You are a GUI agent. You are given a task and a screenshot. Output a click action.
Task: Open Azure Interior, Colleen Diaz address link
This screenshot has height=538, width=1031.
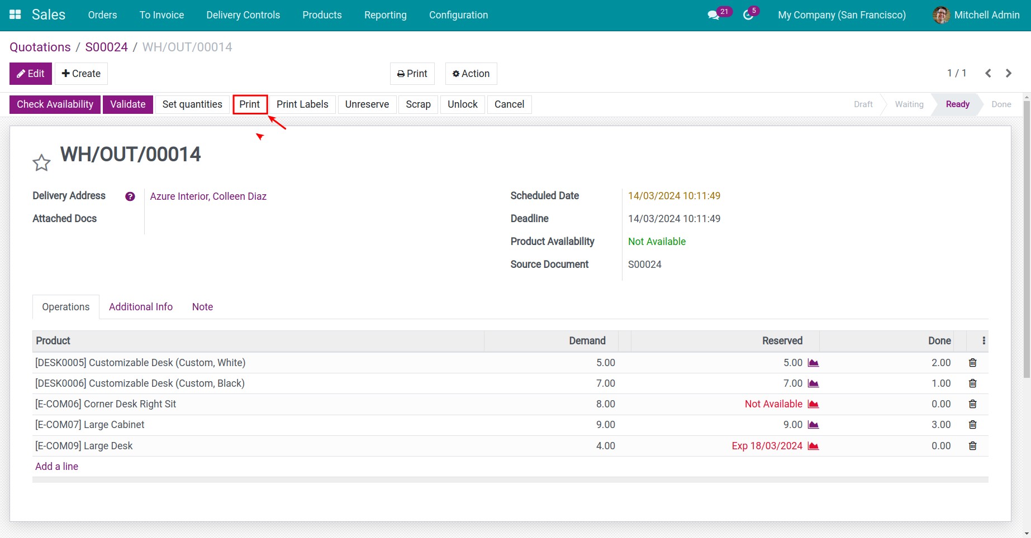tap(208, 196)
